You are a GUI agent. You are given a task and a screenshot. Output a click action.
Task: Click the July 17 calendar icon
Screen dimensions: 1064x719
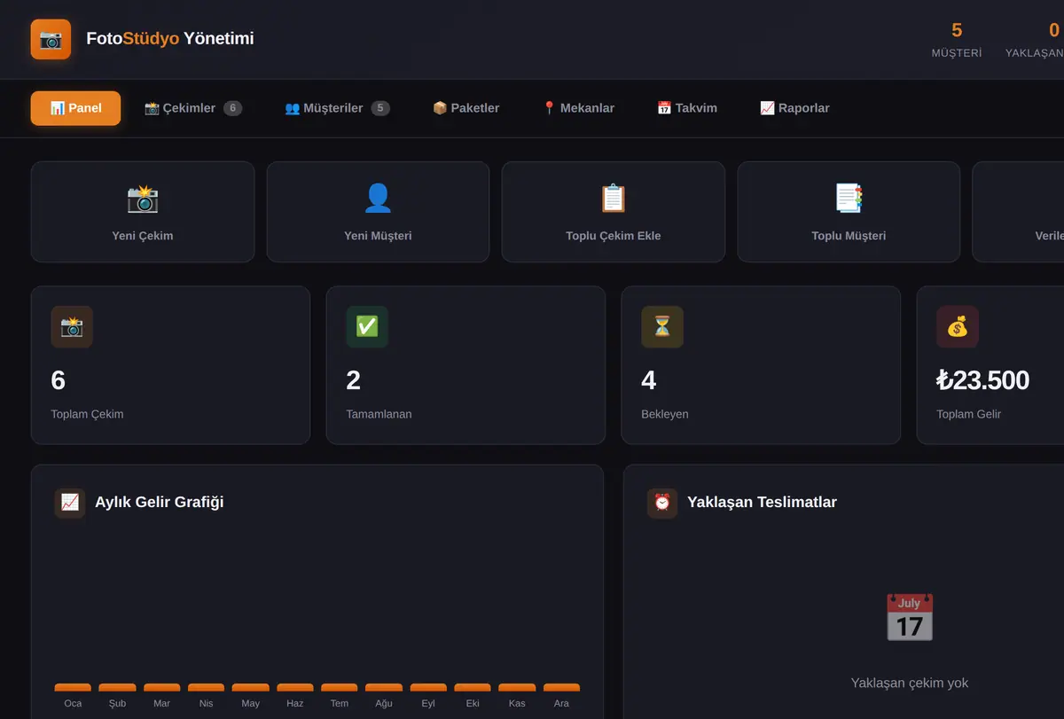coord(910,617)
